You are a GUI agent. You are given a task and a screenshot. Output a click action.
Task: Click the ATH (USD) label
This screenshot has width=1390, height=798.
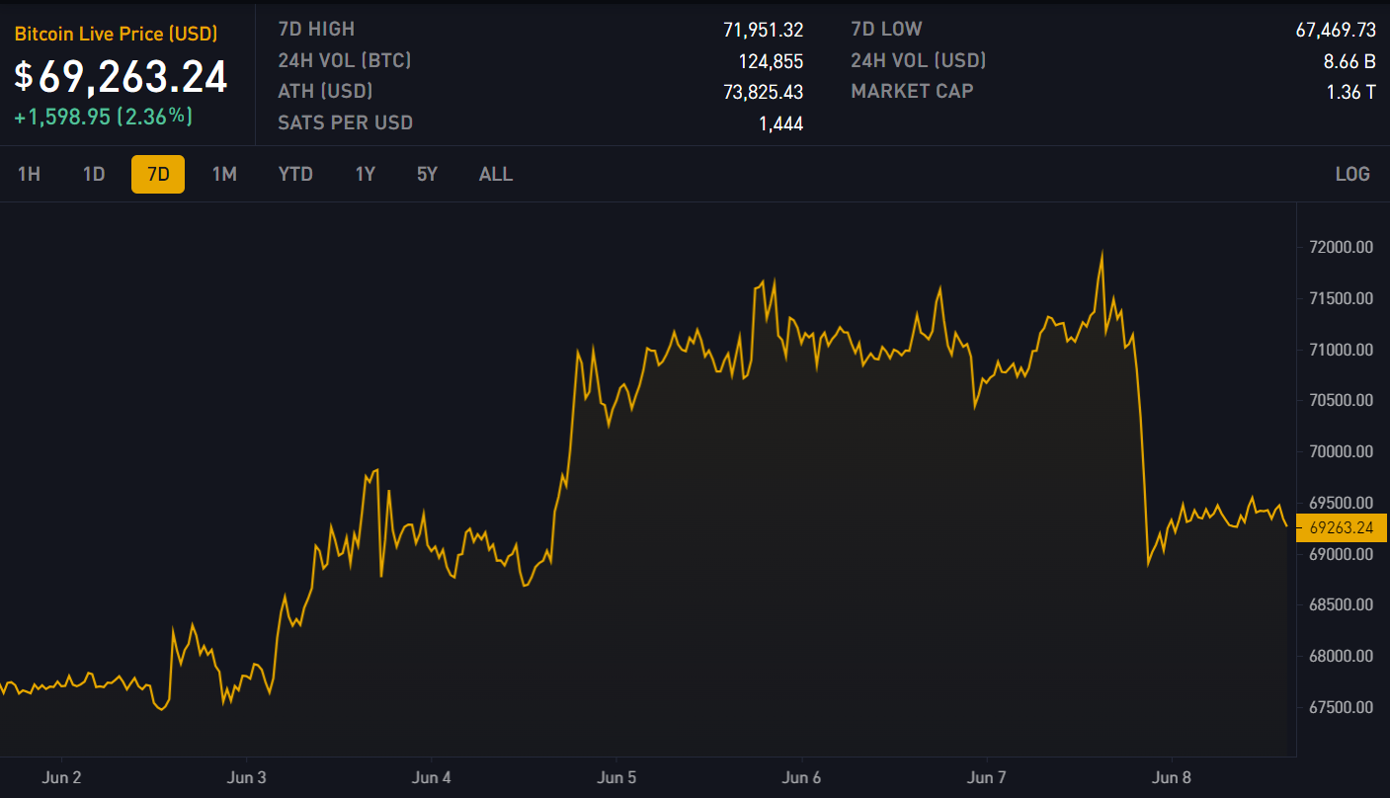tap(326, 92)
